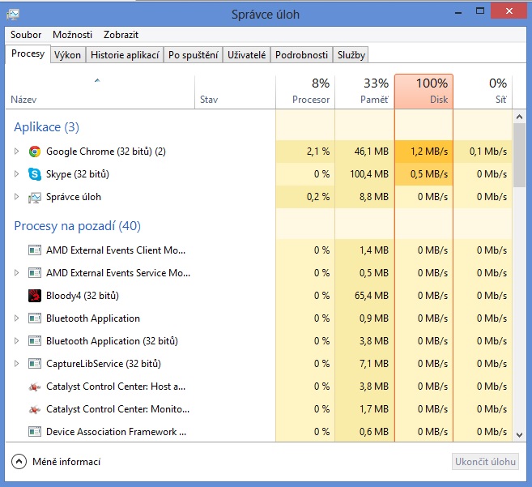Click the CaptureLibService process icon
The height and width of the screenshot is (487, 532).
tap(35, 363)
